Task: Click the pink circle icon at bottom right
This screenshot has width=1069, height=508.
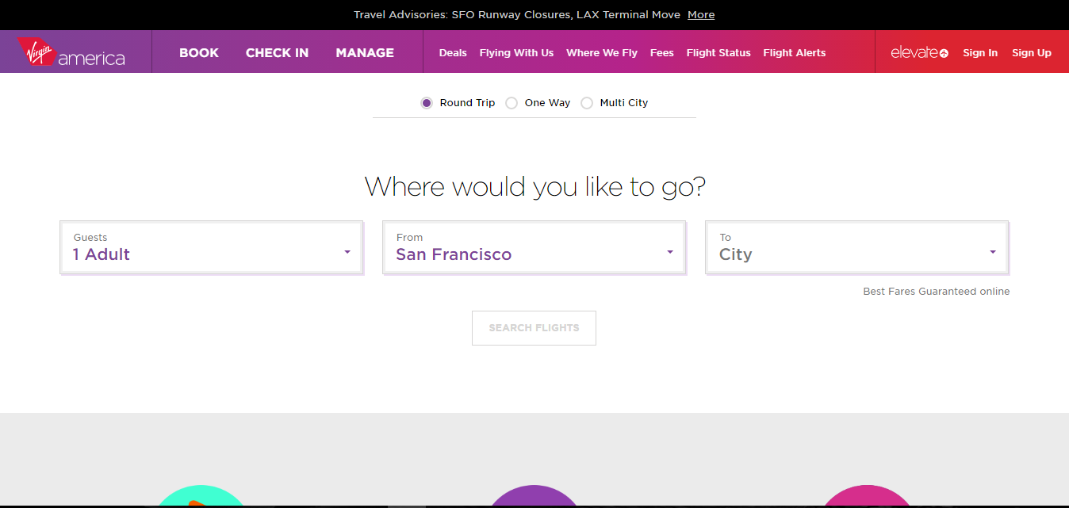Action: click(867, 497)
